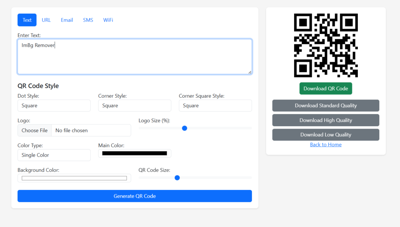This screenshot has width=400, height=227.
Task: Switch to the SMS tab
Action: 88,20
